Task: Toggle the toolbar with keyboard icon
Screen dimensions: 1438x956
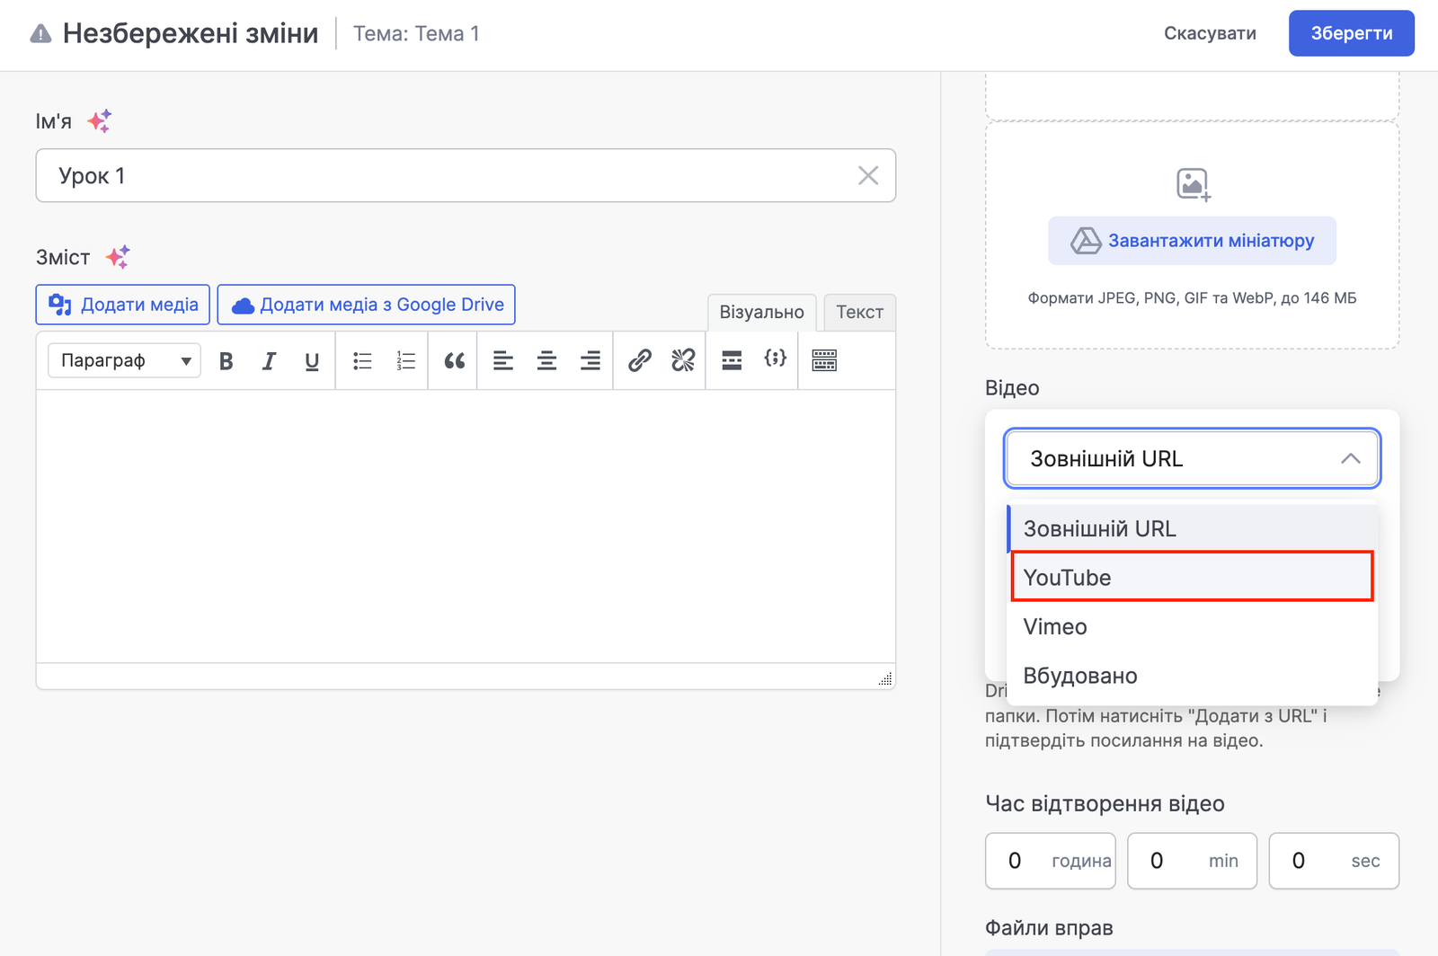Action: [824, 361]
